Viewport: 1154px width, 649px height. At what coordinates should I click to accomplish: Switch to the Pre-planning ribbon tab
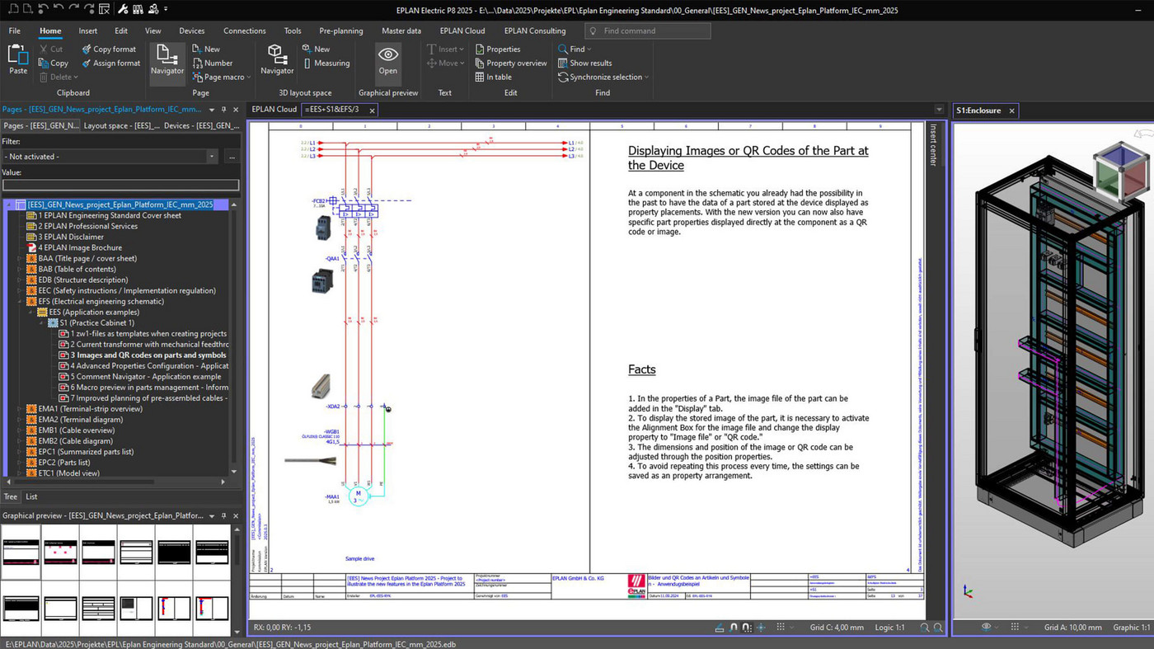pos(341,31)
